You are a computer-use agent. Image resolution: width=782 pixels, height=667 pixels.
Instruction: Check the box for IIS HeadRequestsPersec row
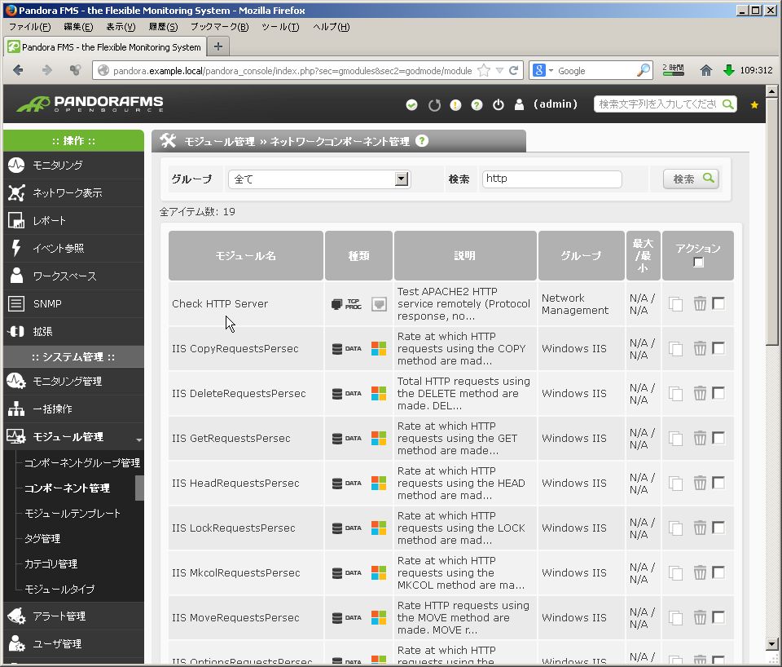click(718, 483)
